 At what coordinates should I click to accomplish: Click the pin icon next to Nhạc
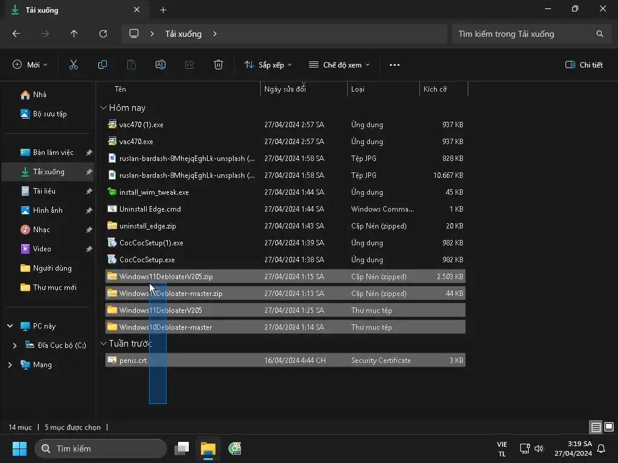coord(89,230)
